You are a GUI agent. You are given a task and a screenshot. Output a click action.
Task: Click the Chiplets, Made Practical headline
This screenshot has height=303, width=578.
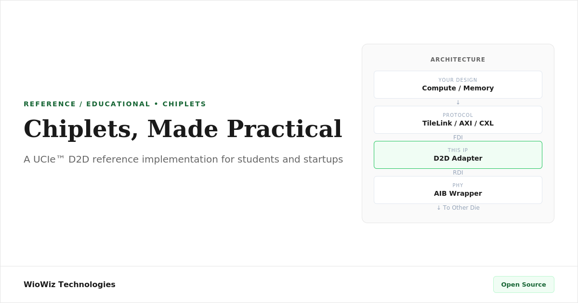coord(183,129)
